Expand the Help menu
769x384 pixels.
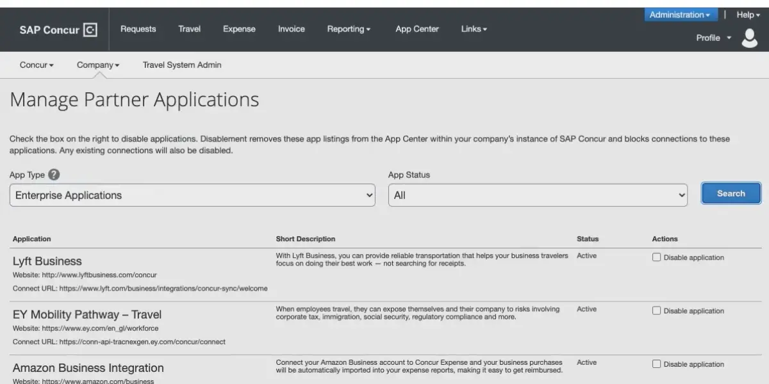coord(748,15)
